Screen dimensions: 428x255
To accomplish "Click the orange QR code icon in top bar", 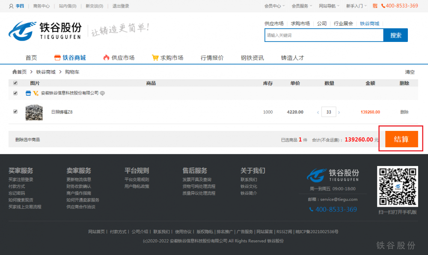I will 375,6.
